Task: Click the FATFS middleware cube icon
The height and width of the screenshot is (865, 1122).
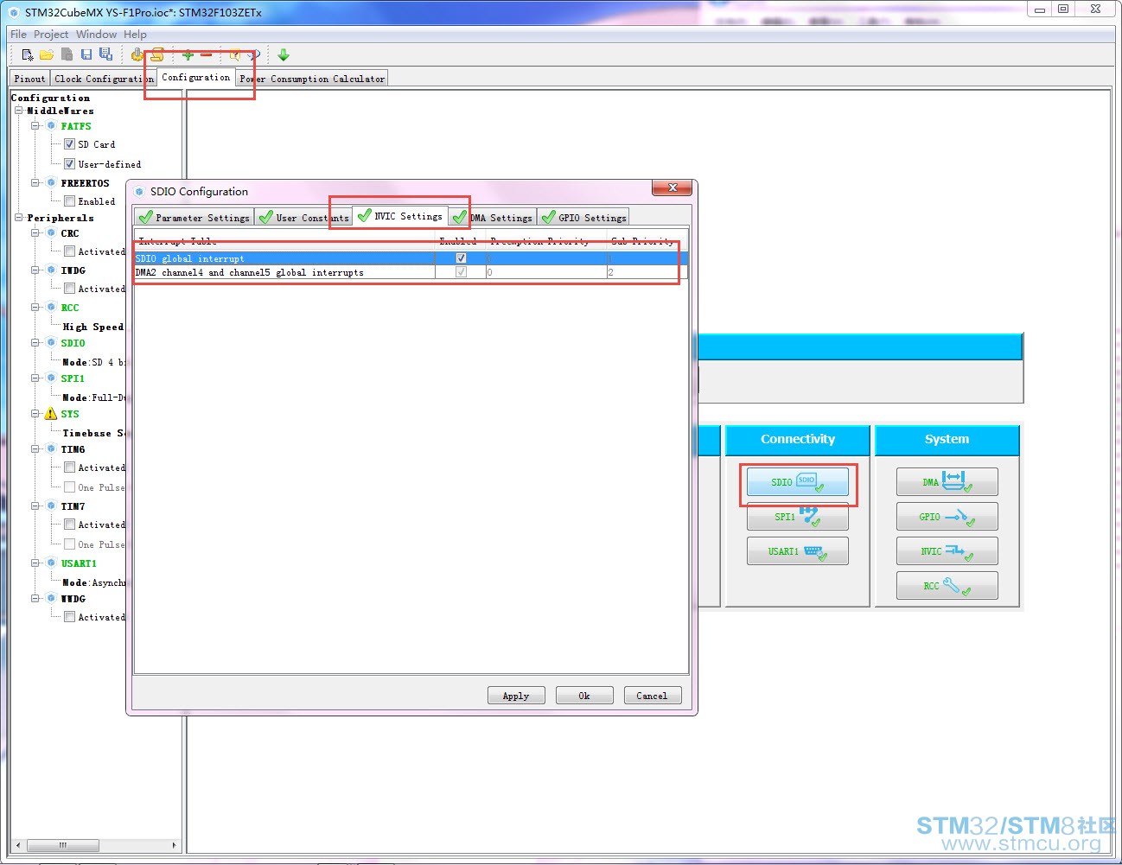Action: click(51, 126)
